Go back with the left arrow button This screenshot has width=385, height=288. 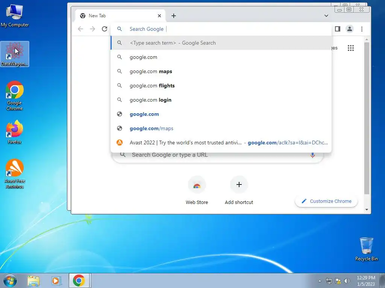(x=80, y=29)
